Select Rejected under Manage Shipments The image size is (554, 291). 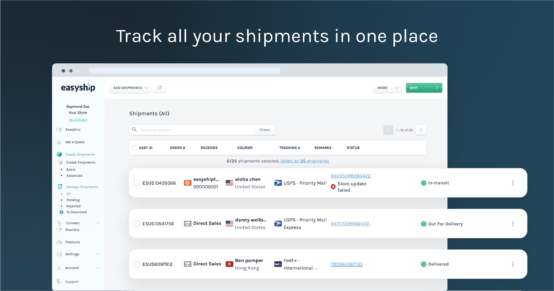click(73, 206)
